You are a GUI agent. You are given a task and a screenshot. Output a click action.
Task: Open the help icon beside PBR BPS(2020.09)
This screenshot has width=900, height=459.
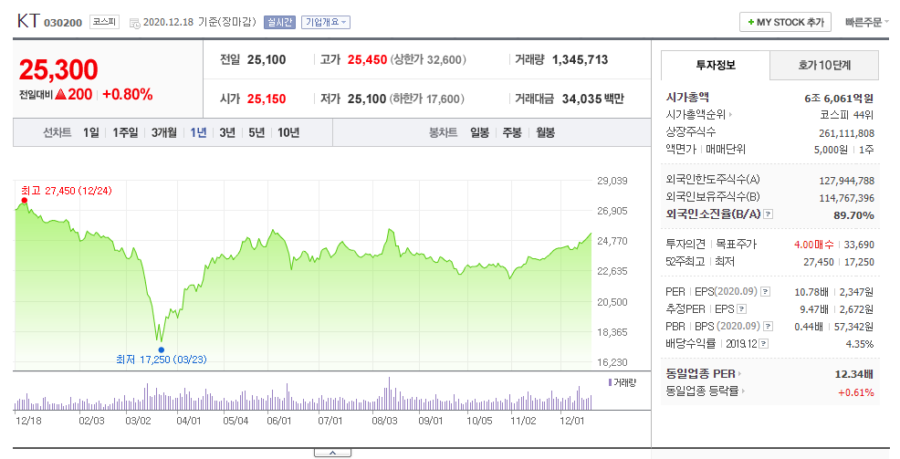(x=768, y=326)
